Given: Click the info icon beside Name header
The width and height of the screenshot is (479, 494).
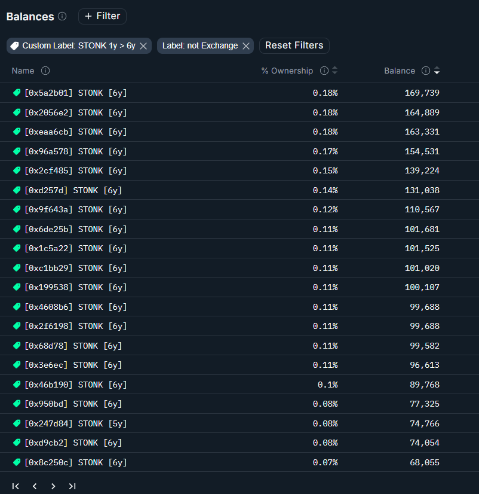Looking at the screenshot, I should (x=45, y=71).
